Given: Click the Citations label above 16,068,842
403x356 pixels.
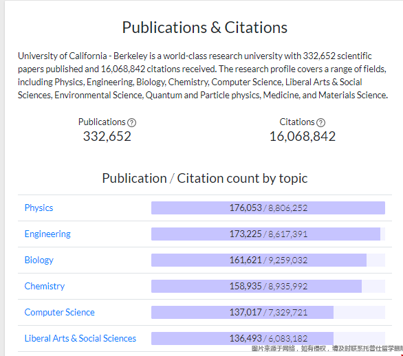Looking at the screenshot, I should pyautogui.click(x=297, y=122).
